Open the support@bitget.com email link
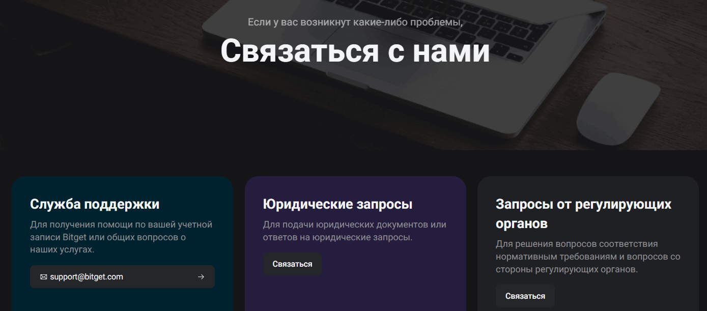The height and width of the screenshot is (311, 707). [87, 276]
